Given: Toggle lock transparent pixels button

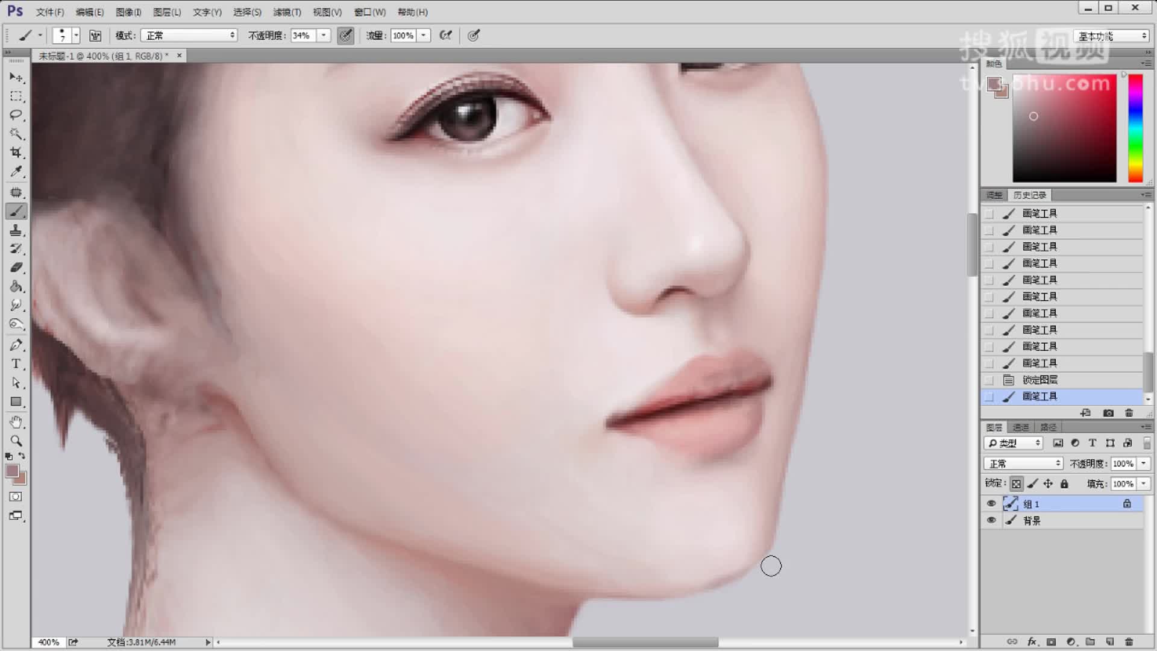Looking at the screenshot, I should click(1016, 483).
